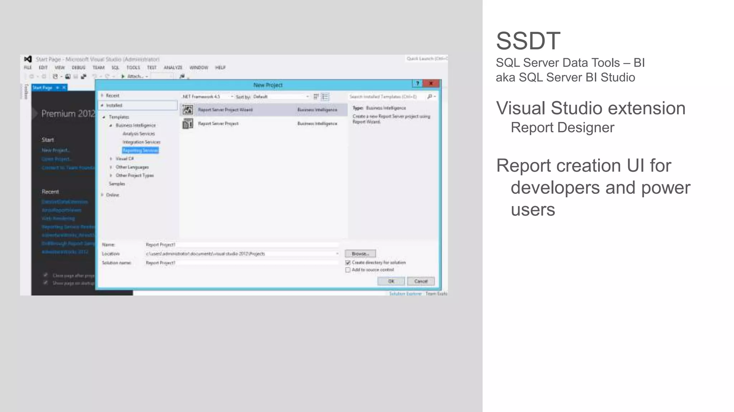Select Analysis Services tree item
Screen dimensions: 734x412
coord(139,134)
